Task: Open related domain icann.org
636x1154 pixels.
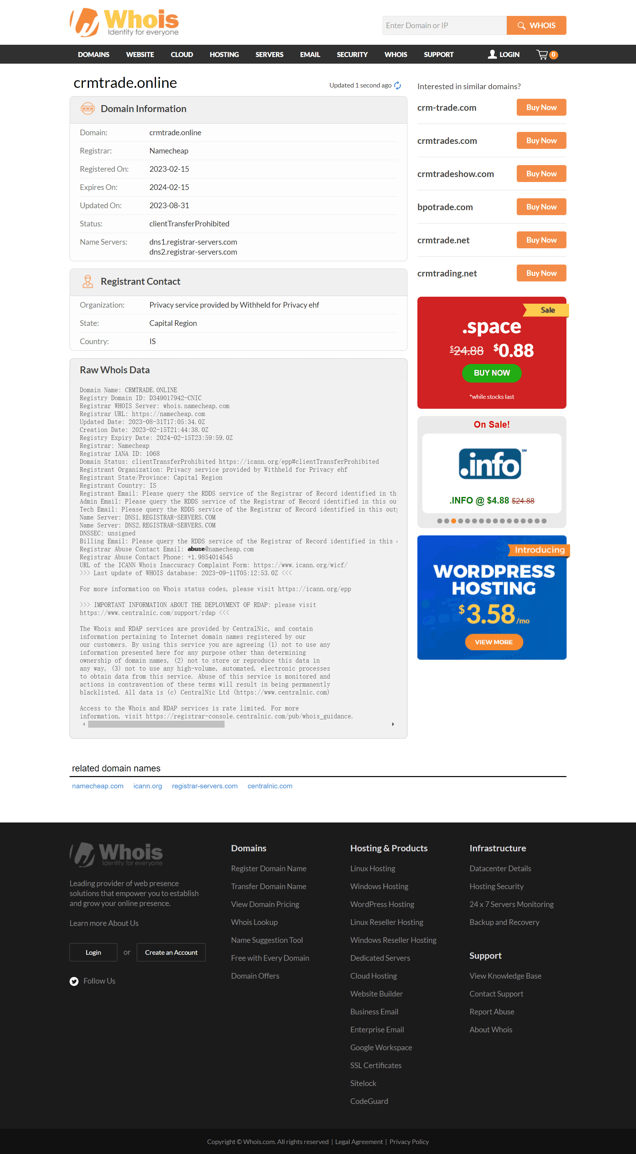Action: (x=148, y=786)
